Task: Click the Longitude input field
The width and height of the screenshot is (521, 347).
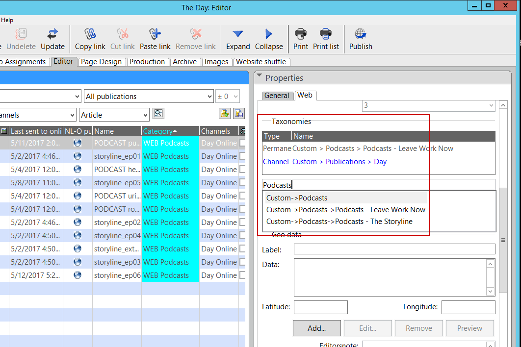Action: coord(468,307)
